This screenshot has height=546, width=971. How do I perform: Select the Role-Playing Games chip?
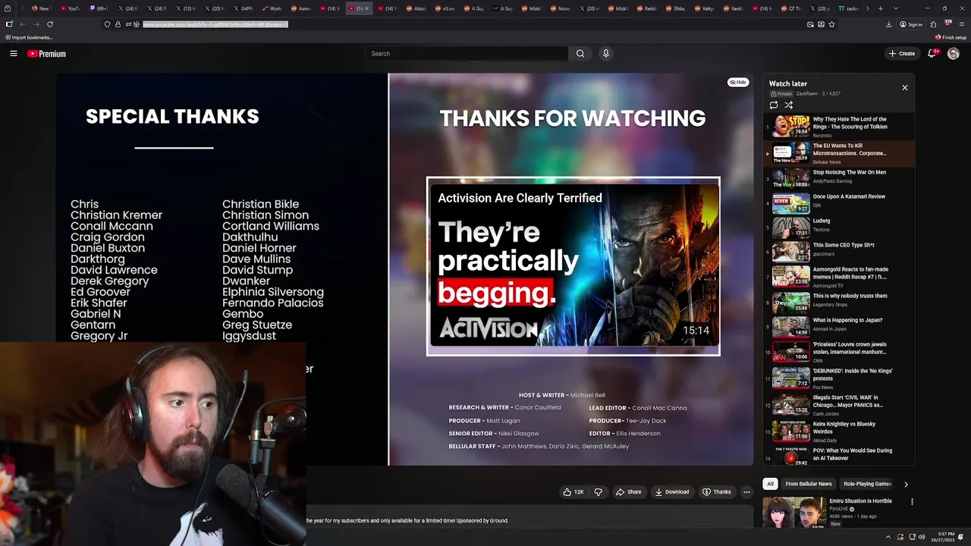pos(867,484)
